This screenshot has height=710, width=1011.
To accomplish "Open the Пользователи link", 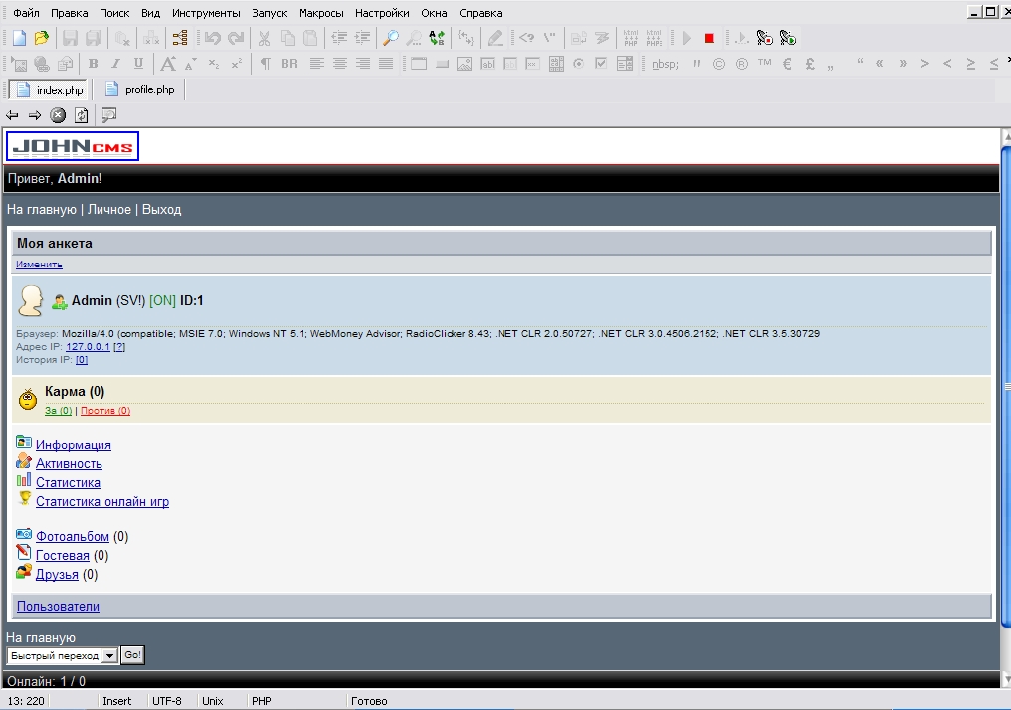I will (58, 606).
